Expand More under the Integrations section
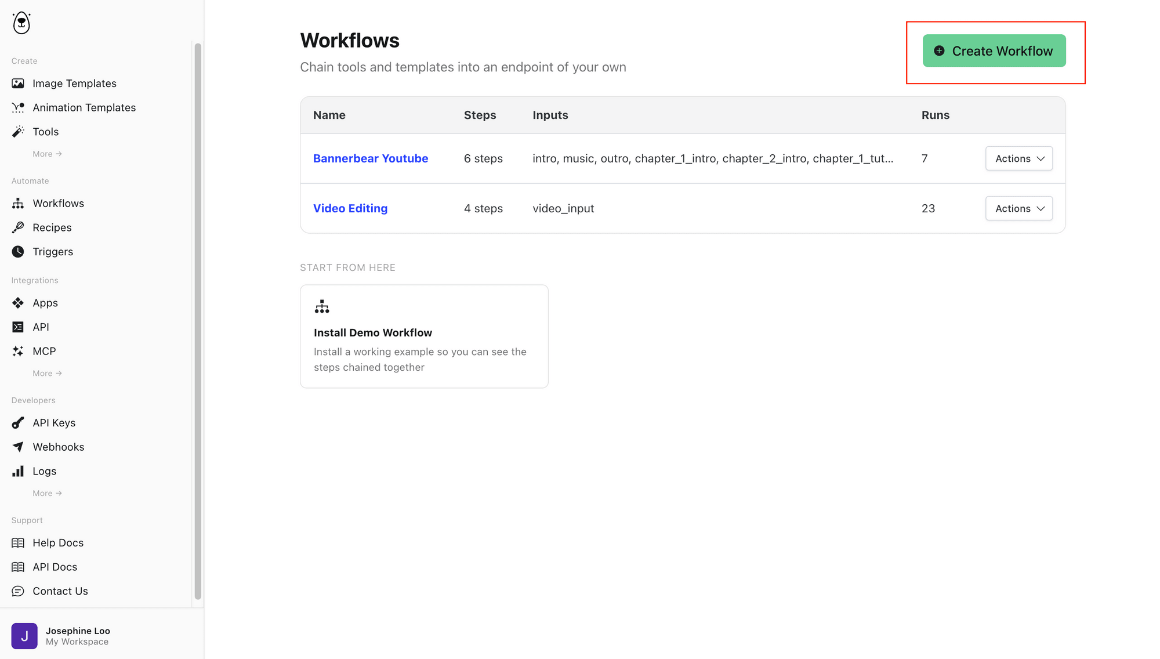The image size is (1160, 659). pyautogui.click(x=47, y=373)
